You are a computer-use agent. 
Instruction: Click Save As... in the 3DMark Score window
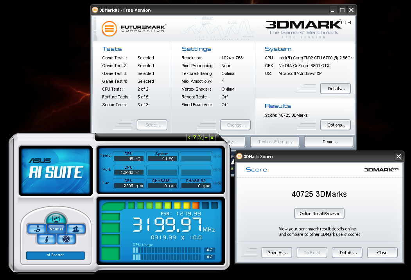(x=277, y=253)
